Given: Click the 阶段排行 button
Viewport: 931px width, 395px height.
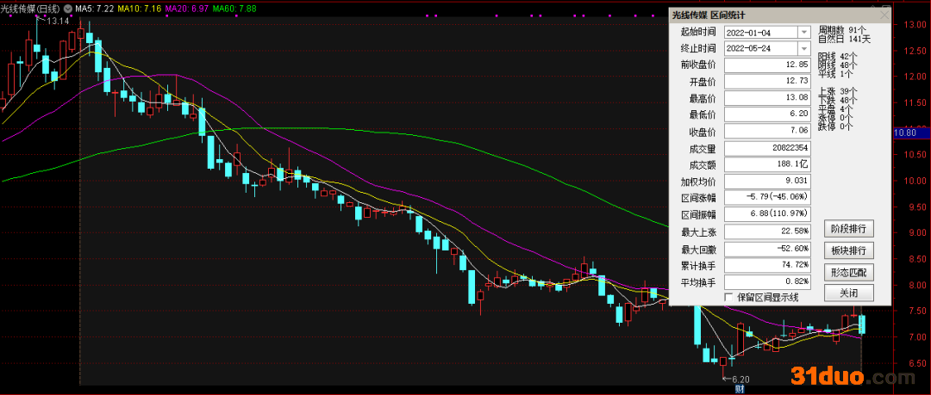Looking at the screenshot, I should 849,229.
